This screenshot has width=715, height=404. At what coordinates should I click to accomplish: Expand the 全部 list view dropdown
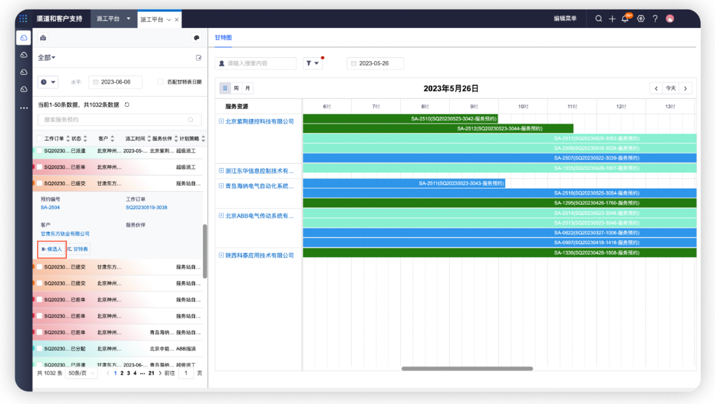tap(46, 57)
